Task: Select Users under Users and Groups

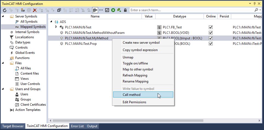Action: (x=24, y=94)
